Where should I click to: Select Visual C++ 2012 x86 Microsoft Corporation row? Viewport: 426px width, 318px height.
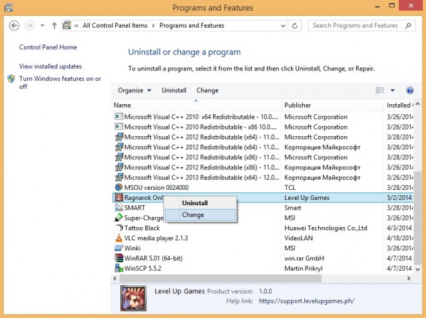tap(262, 157)
